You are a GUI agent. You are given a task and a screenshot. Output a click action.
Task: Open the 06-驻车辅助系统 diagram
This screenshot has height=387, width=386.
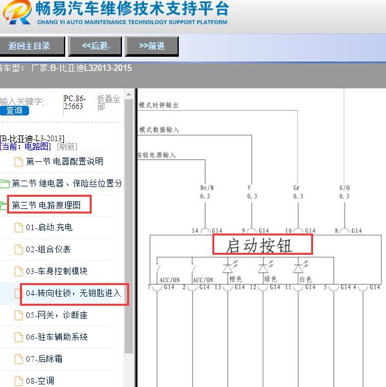click(57, 337)
